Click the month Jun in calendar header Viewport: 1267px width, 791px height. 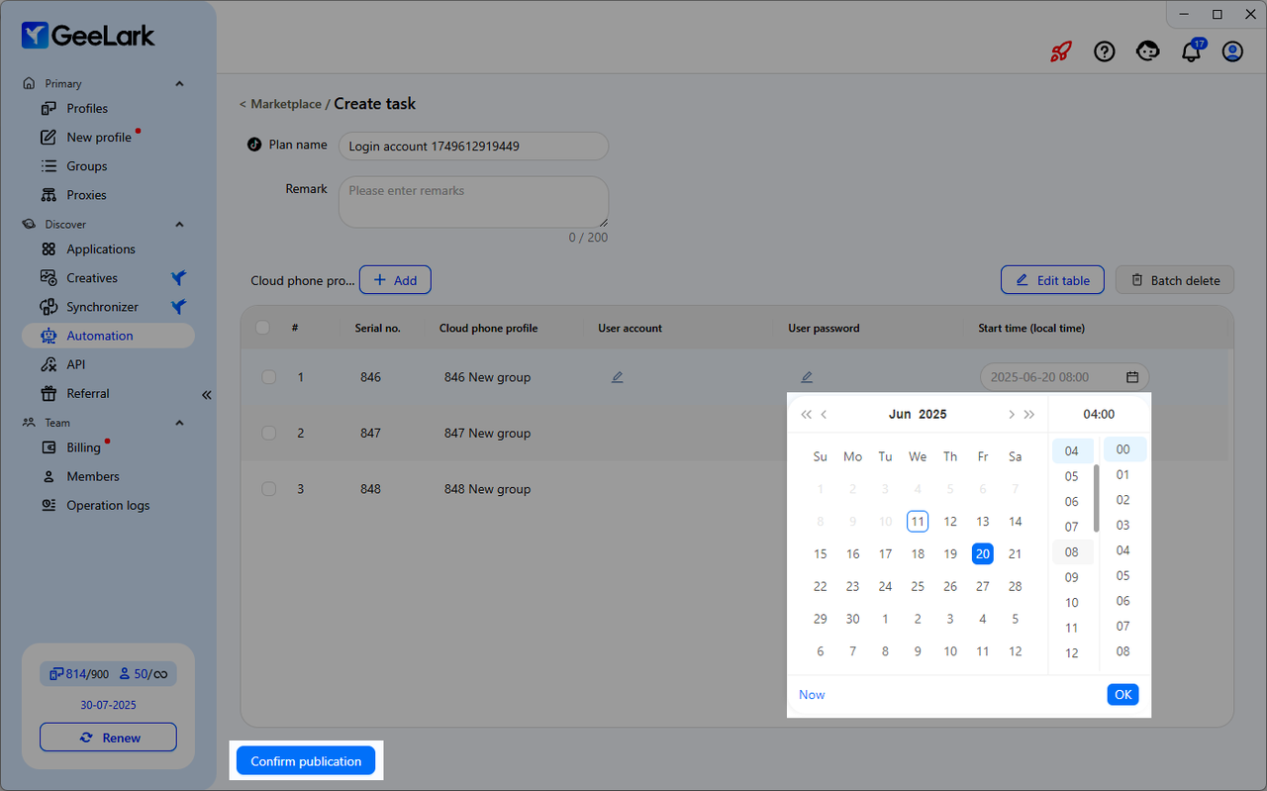tap(900, 415)
